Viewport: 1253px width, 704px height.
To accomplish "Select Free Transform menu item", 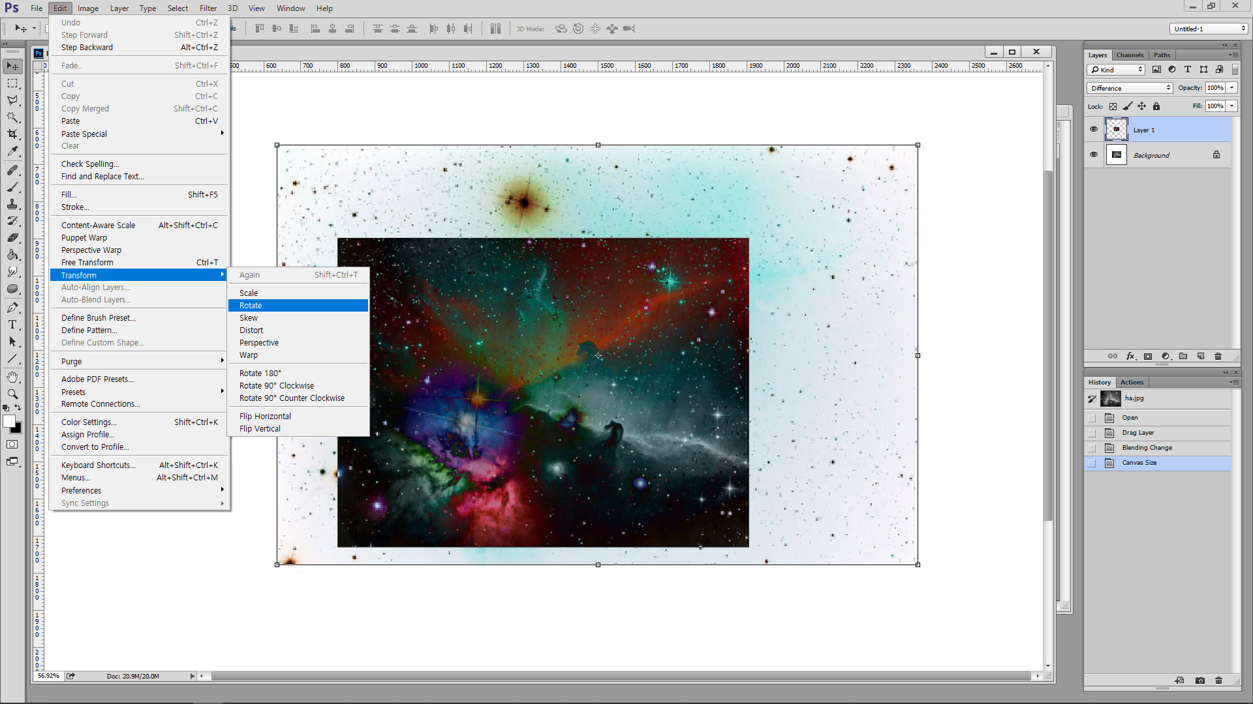I will pos(139,263).
